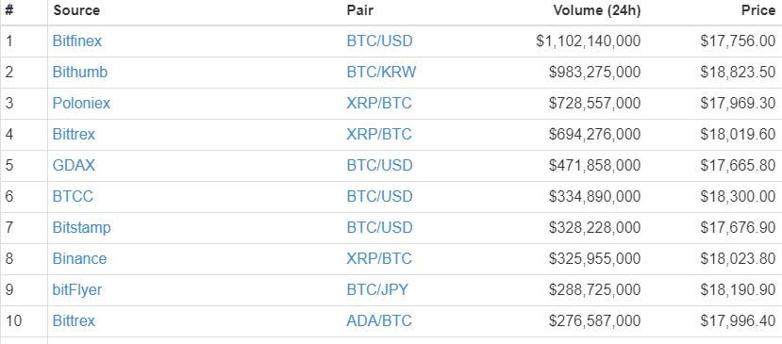Open the BTC/KRW pair link

click(381, 73)
